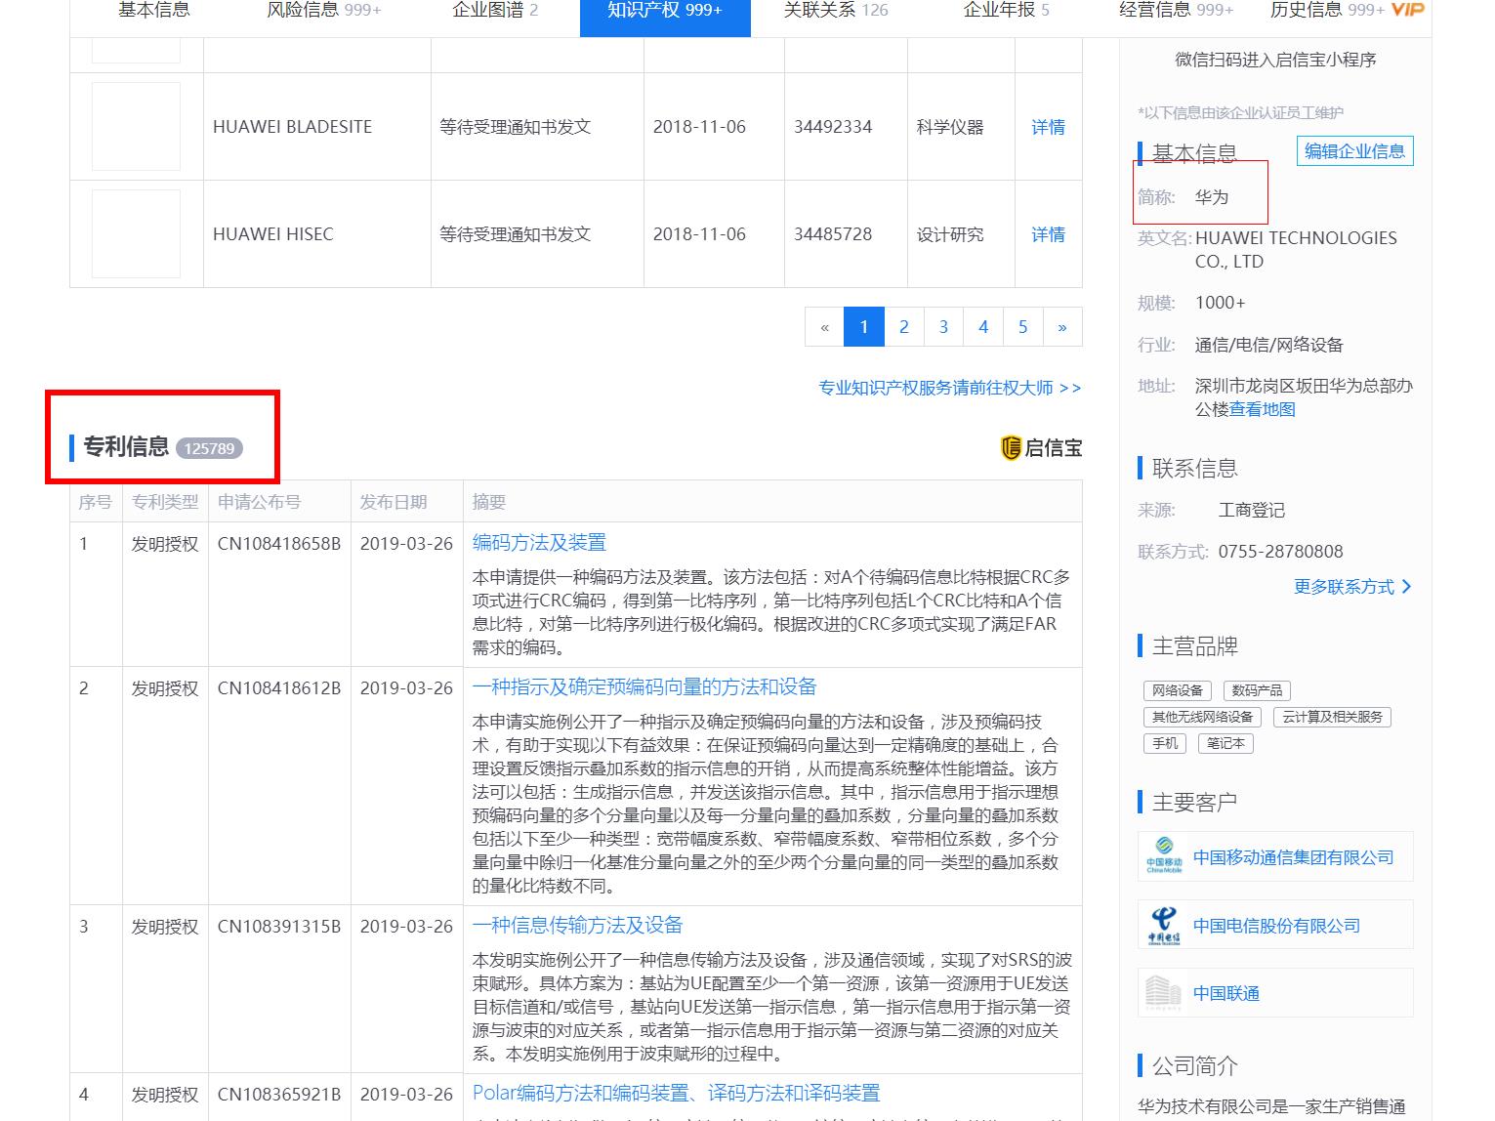Open the 经营信息 tab
Image resolution: width=1495 pixels, height=1121 pixels.
[1177, 10]
